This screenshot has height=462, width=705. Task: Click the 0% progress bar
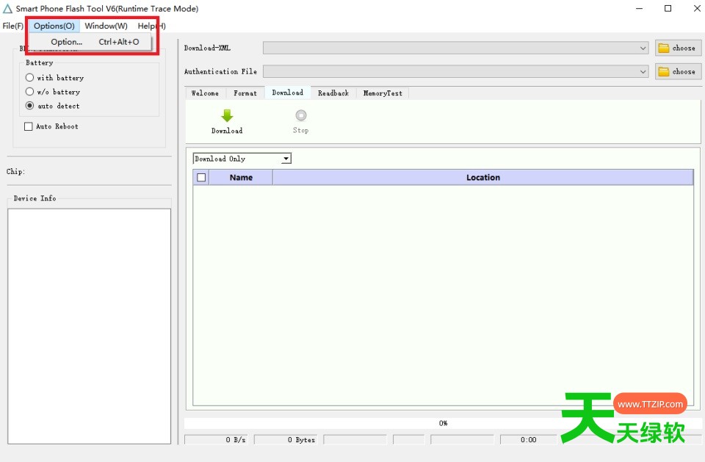[x=443, y=423]
